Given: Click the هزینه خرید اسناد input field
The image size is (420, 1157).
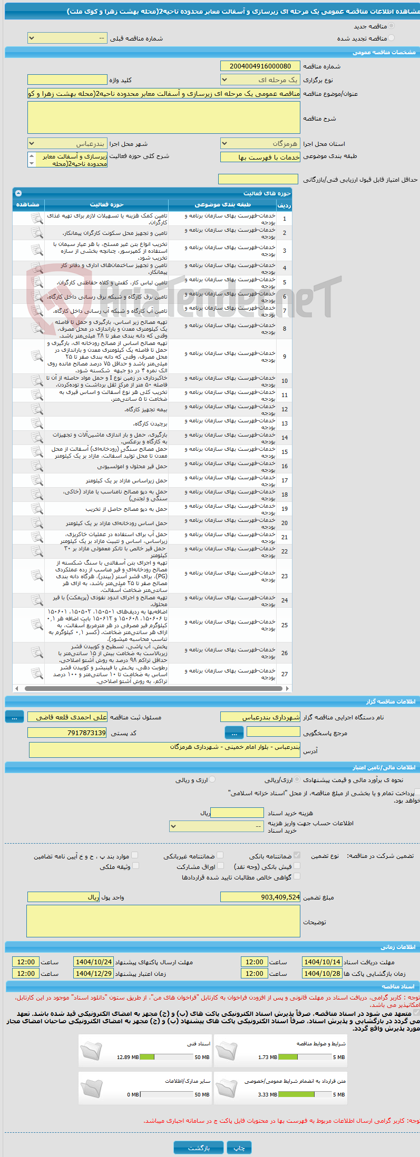Looking at the screenshot, I should [x=237, y=813].
